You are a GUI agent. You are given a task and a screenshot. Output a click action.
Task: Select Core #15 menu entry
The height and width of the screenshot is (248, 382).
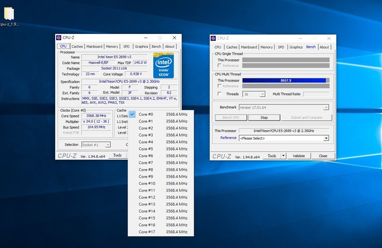pos(161,218)
